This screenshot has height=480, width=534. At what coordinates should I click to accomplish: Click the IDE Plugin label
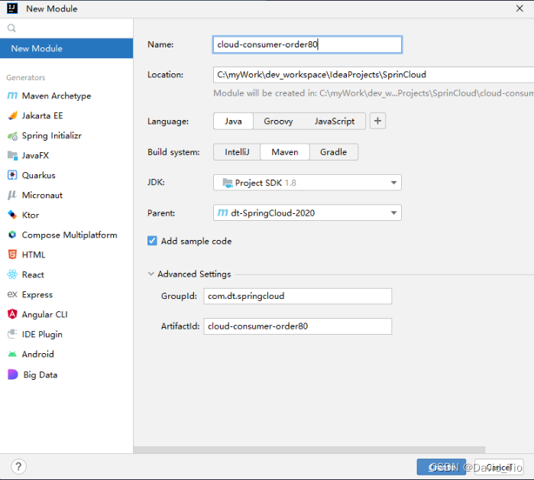pyautogui.click(x=42, y=334)
